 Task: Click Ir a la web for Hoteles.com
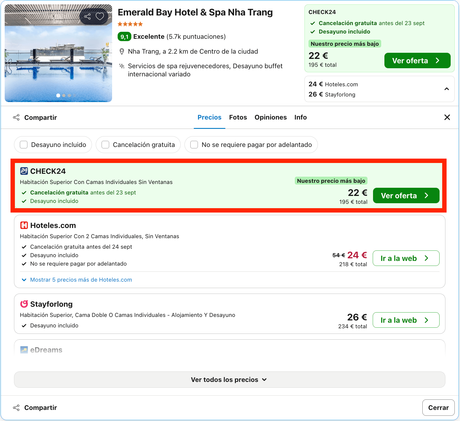point(406,258)
